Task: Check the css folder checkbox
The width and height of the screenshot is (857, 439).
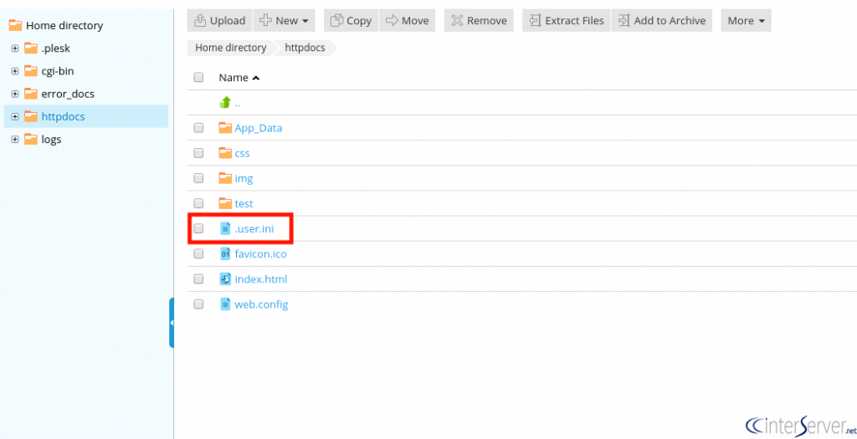Action: [x=198, y=153]
